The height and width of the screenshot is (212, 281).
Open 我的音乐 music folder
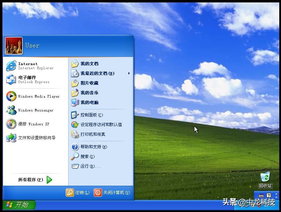[88, 93]
